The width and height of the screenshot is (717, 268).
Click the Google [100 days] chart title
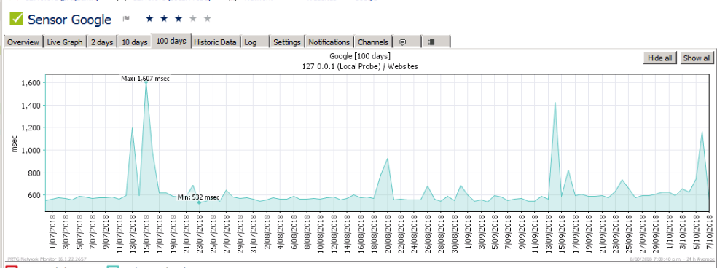coord(360,56)
